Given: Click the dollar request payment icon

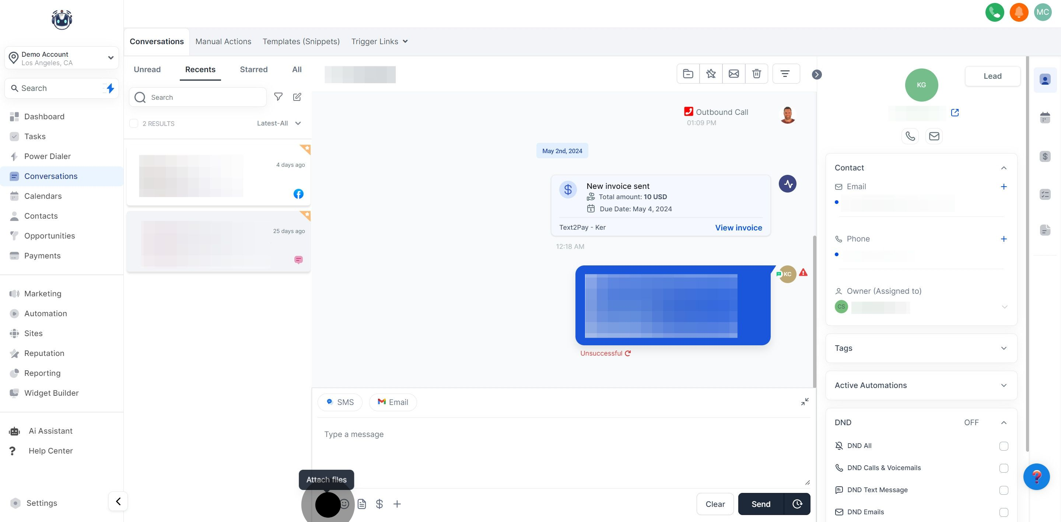Looking at the screenshot, I should click(x=379, y=504).
